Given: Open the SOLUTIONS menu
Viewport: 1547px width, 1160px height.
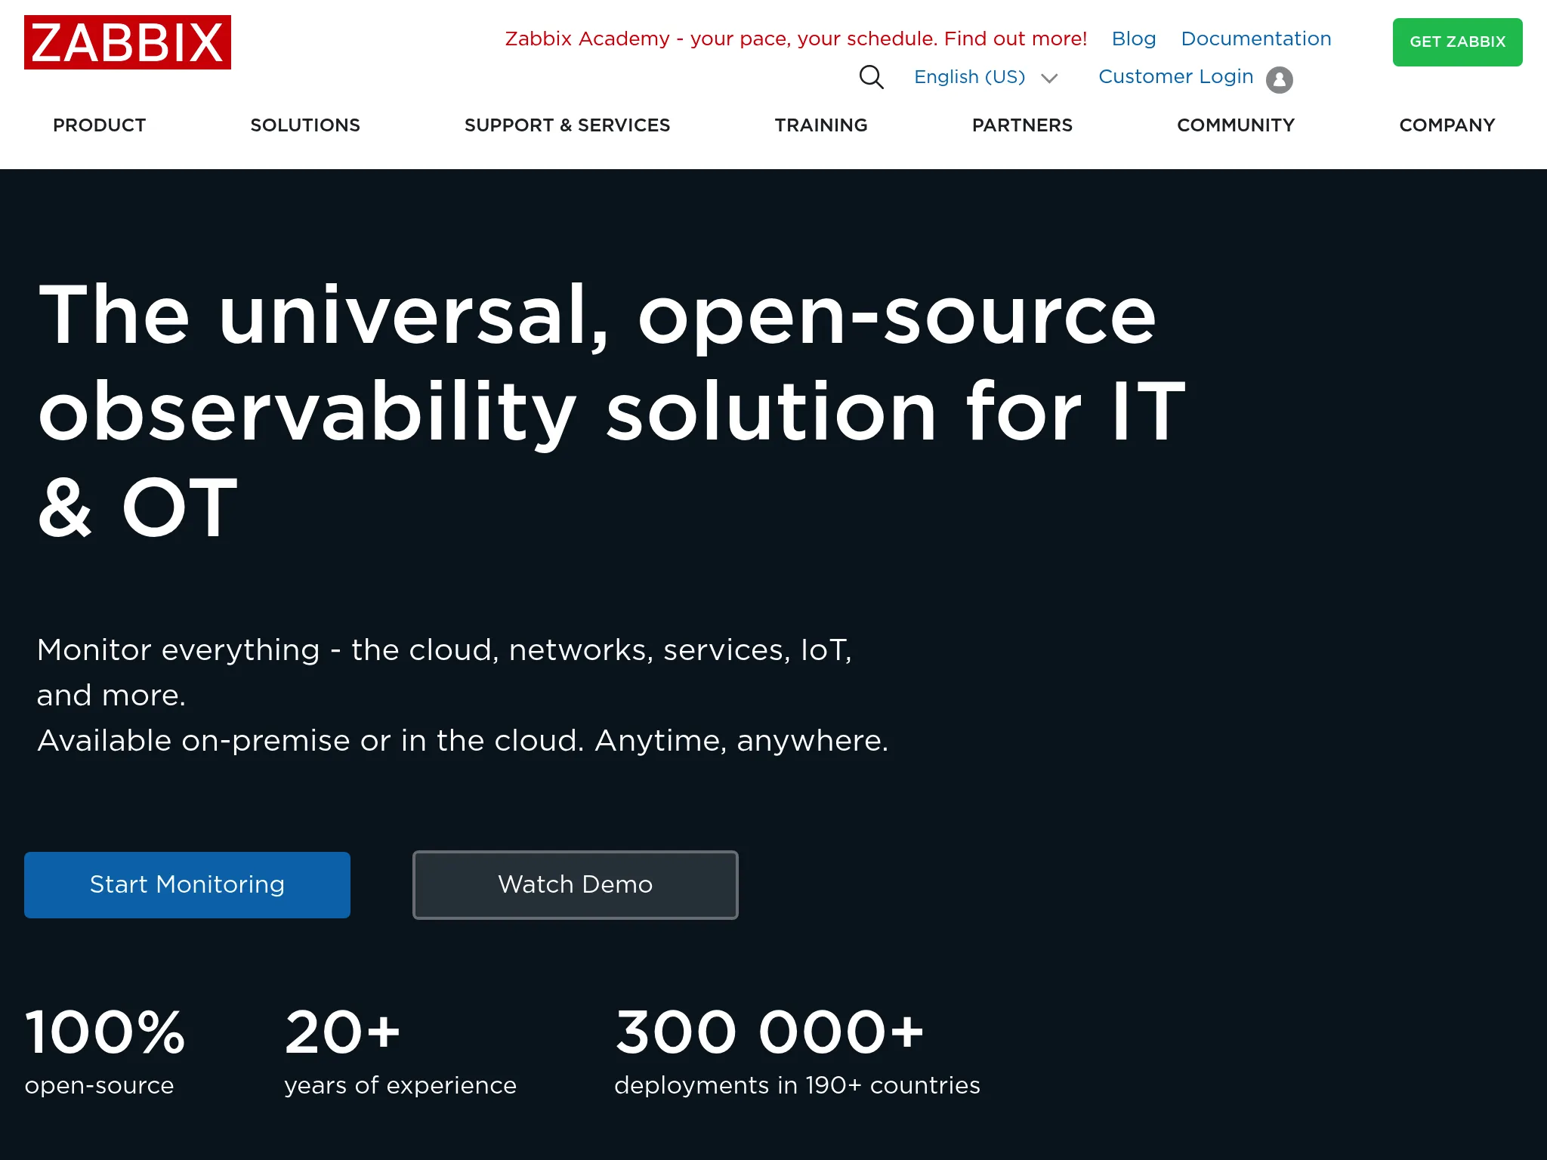Looking at the screenshot, I should click(x=305, y=125).
